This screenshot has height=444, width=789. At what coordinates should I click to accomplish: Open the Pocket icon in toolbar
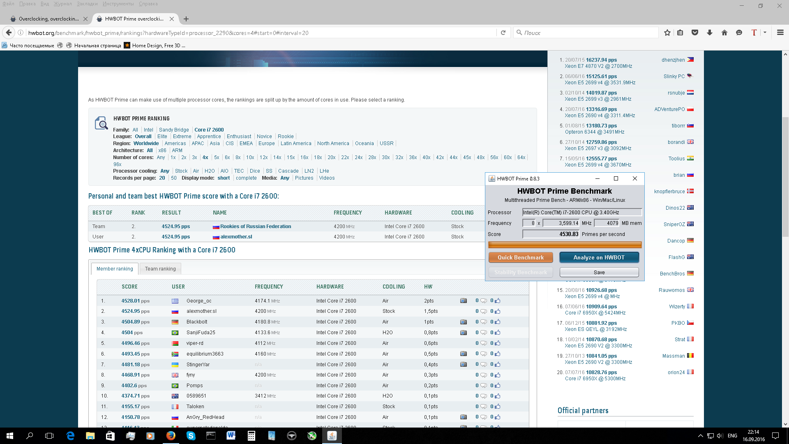click(695, 33)
